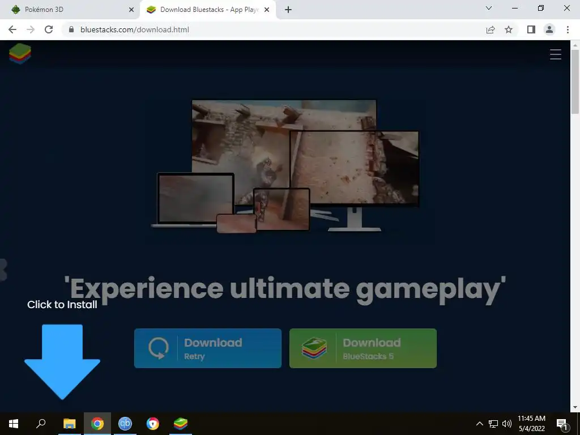Viewport: 580px width, 435px height.
Task: Go forward to the next page
Action: point(31,29)
